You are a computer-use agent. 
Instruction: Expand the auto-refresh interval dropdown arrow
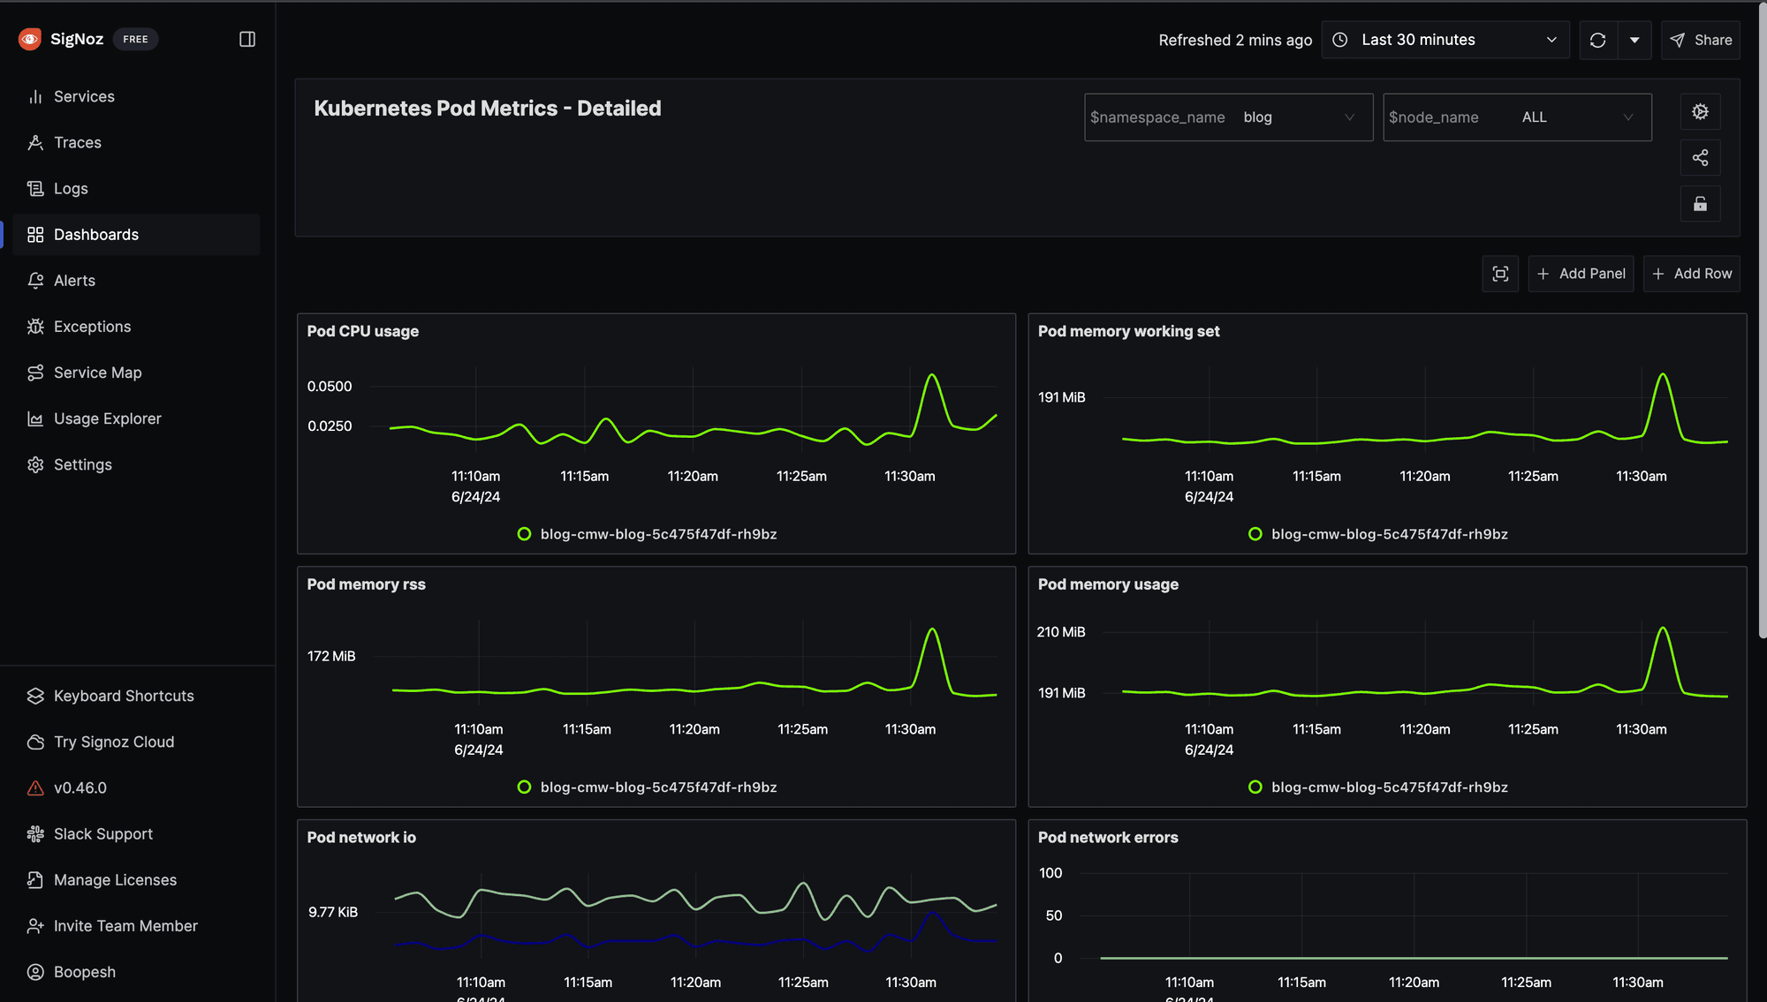coord(1634,40)
